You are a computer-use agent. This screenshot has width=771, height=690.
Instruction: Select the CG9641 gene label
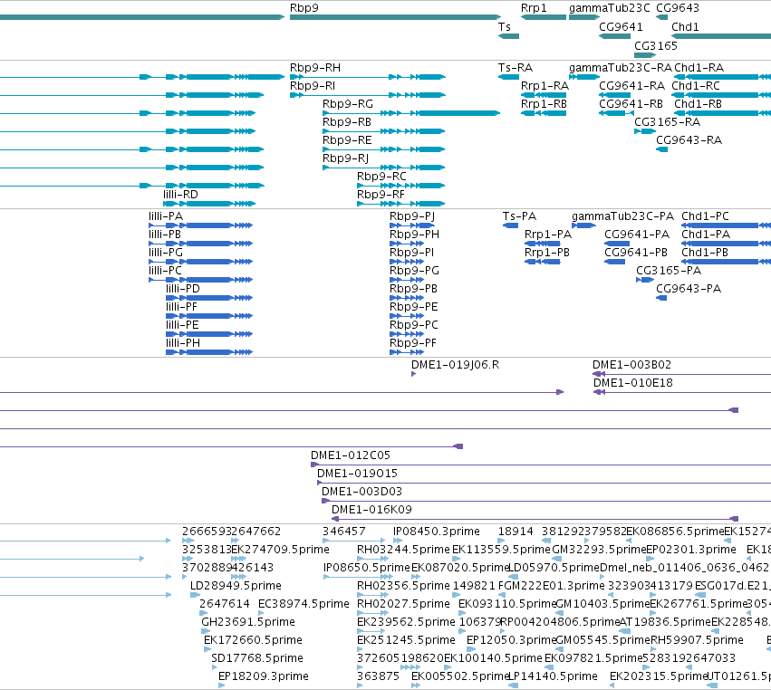point(621,27)
